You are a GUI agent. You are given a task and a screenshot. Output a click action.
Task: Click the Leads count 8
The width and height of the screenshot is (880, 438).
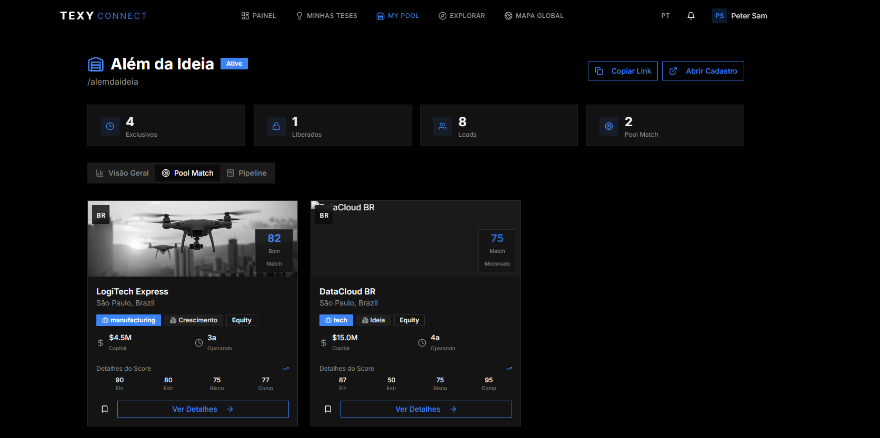tap(463, 122)
